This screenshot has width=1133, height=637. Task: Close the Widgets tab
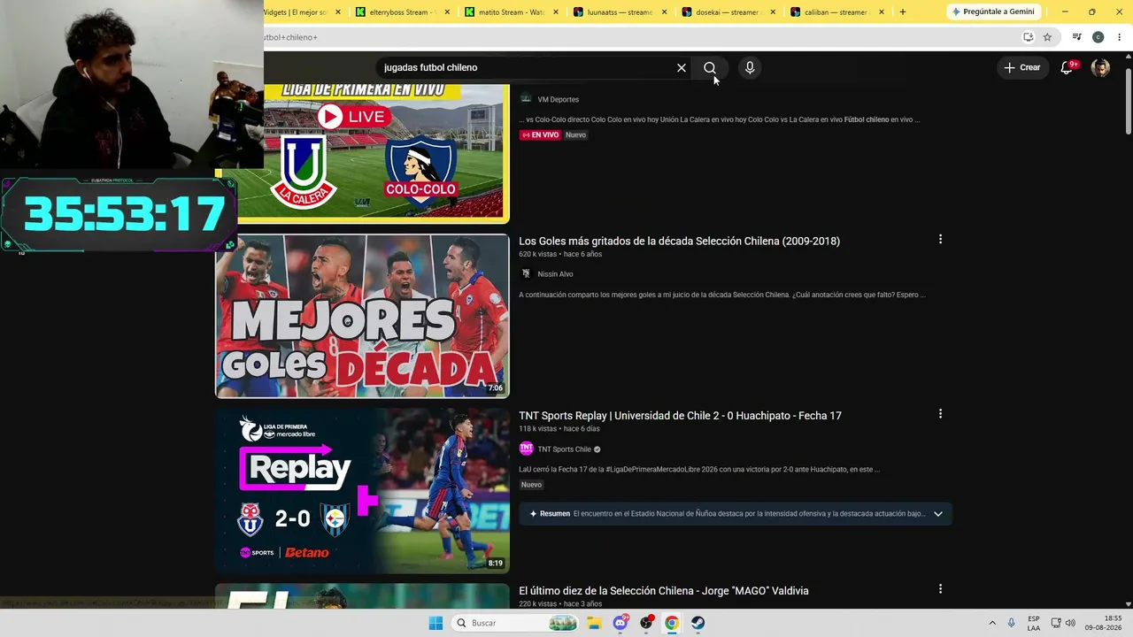click(x=338, y=12)
